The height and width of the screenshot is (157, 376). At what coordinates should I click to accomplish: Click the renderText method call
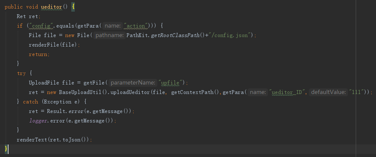32,140
